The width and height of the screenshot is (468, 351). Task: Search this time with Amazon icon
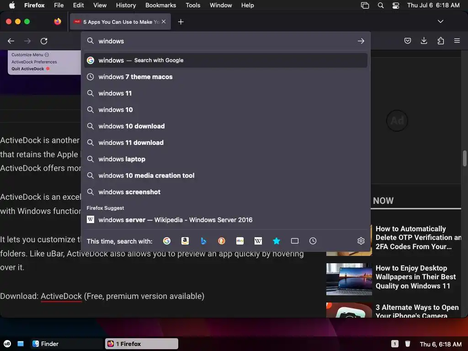click(185, 241)
